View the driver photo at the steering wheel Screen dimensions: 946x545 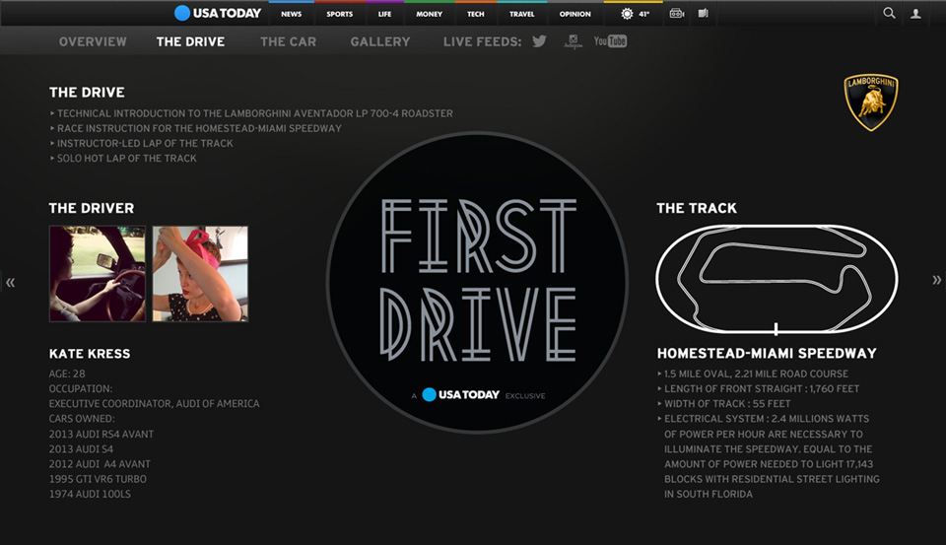tap(98, 273)
